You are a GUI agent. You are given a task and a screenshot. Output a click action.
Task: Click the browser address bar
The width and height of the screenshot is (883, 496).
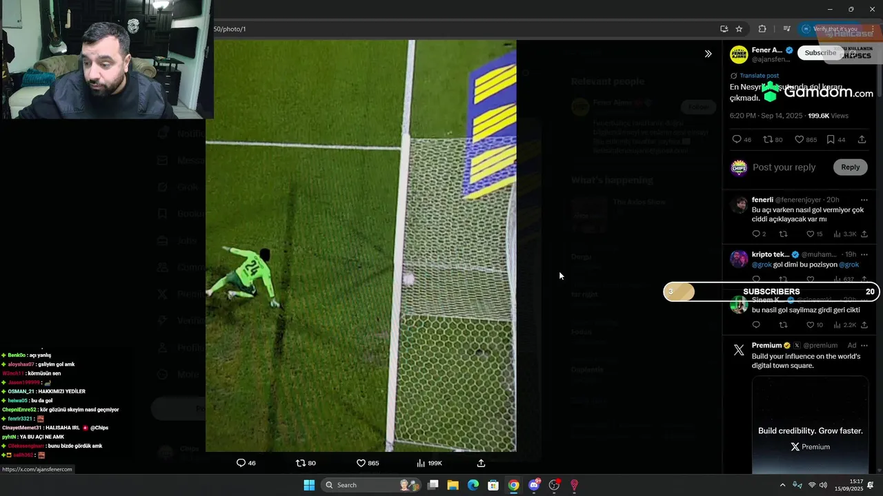click(462, 29)
